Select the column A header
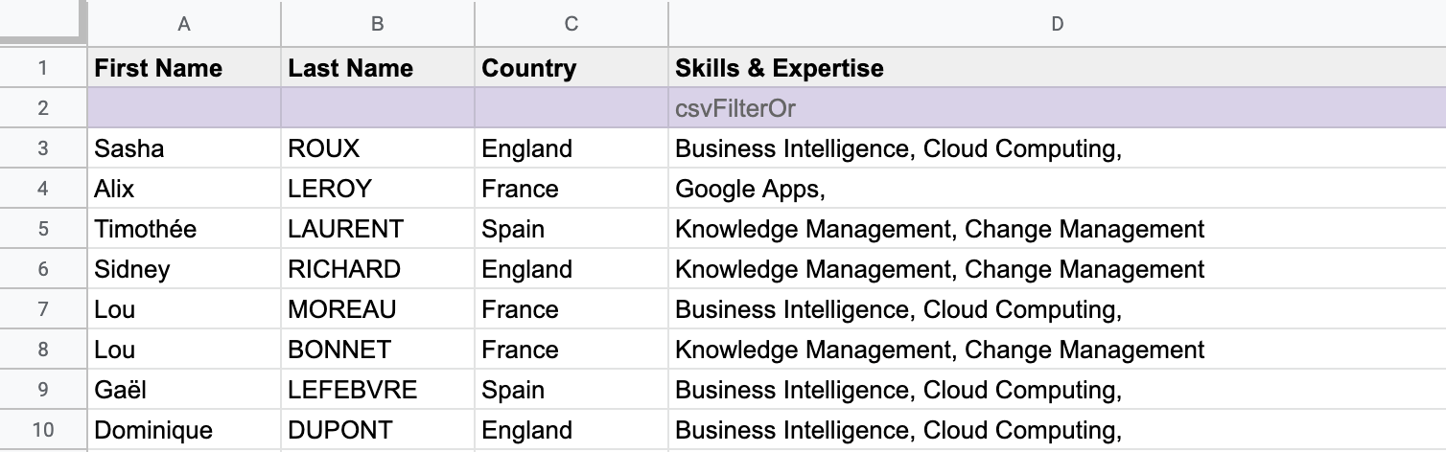The width and height of the screenshot is (1446, 452). 184,24
